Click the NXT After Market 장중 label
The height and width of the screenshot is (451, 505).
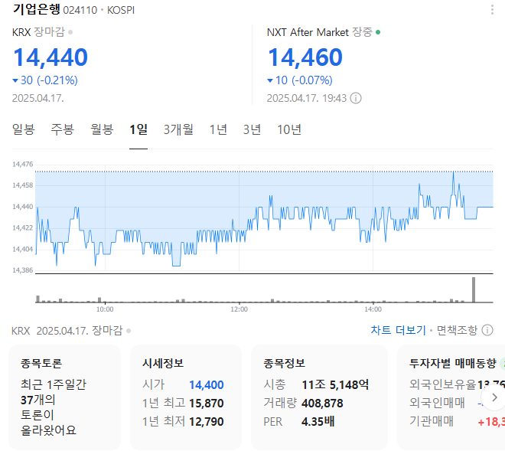(x=324, y=32)
